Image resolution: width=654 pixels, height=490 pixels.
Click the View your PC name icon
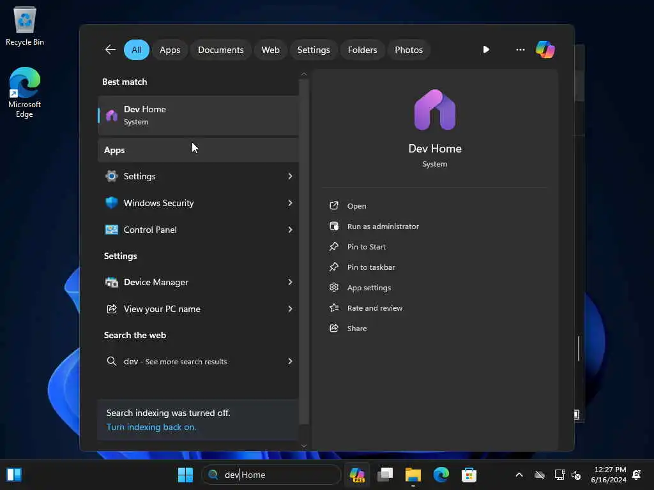click(111, 309)
